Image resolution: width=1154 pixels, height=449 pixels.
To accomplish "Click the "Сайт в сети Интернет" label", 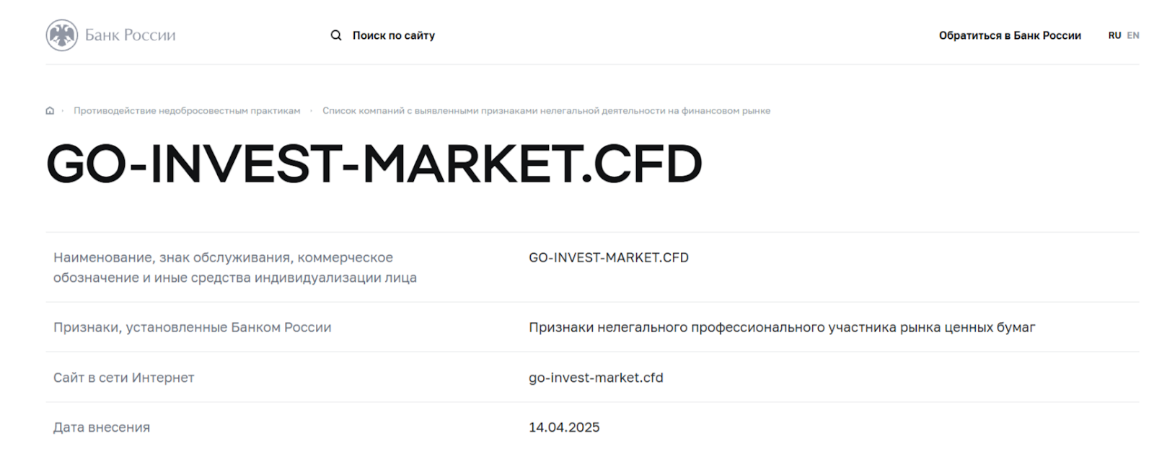I will (123, 378).
